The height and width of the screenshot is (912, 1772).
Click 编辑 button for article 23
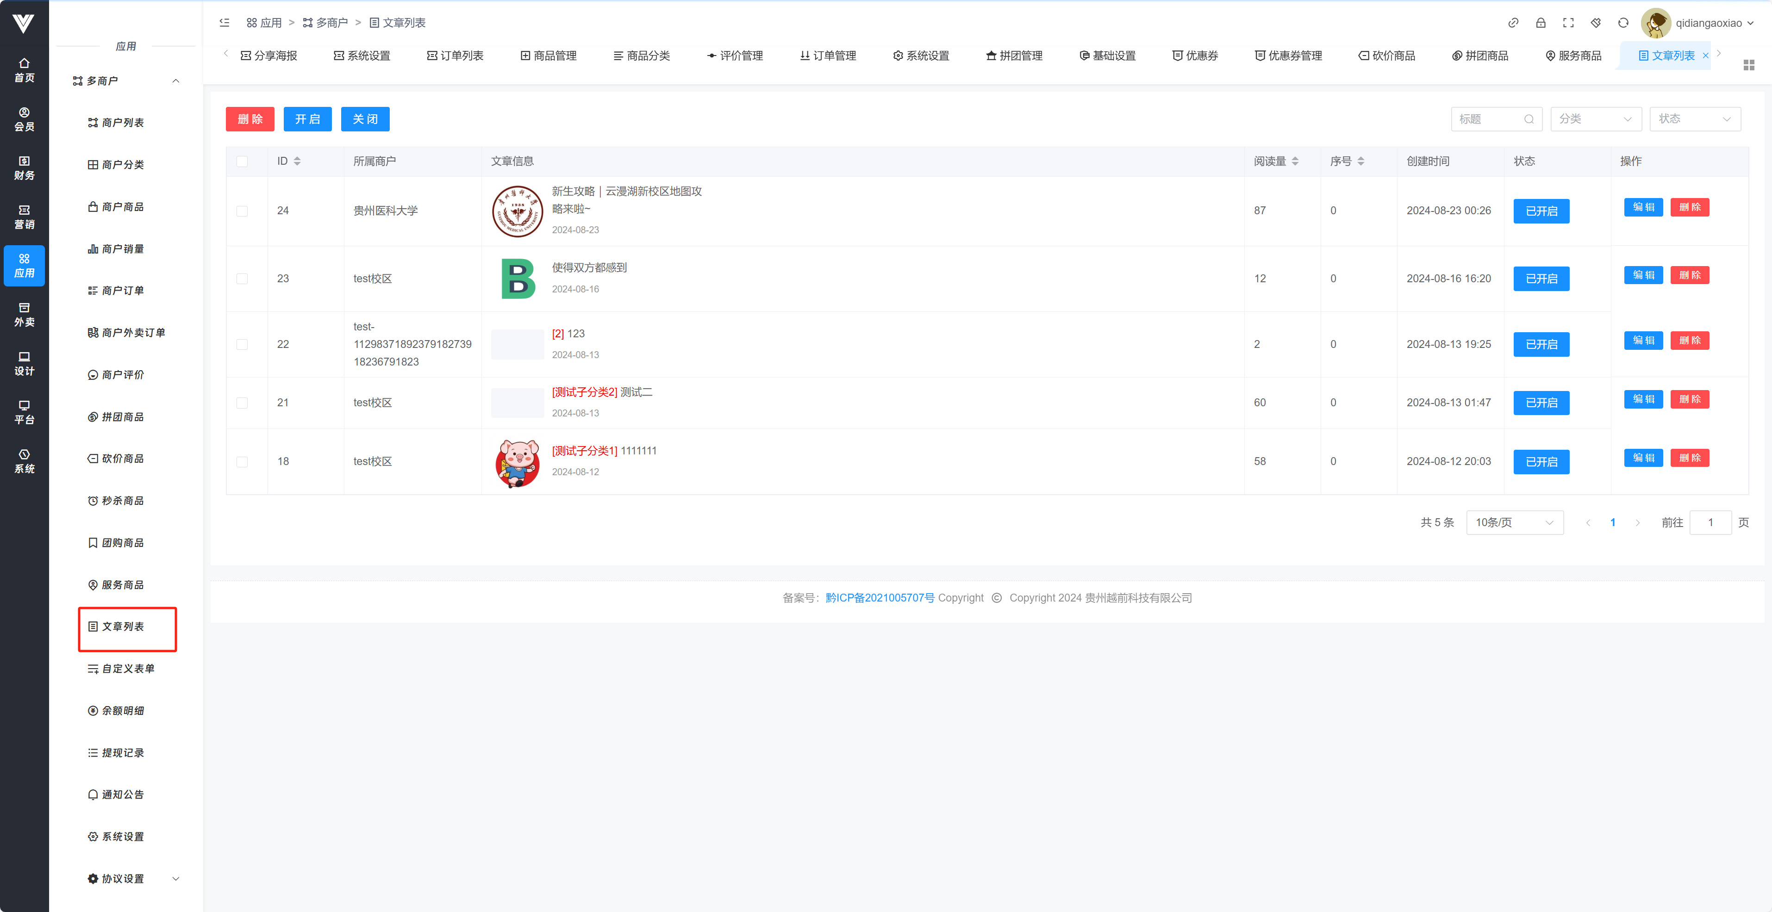[x=1643, y=275]
